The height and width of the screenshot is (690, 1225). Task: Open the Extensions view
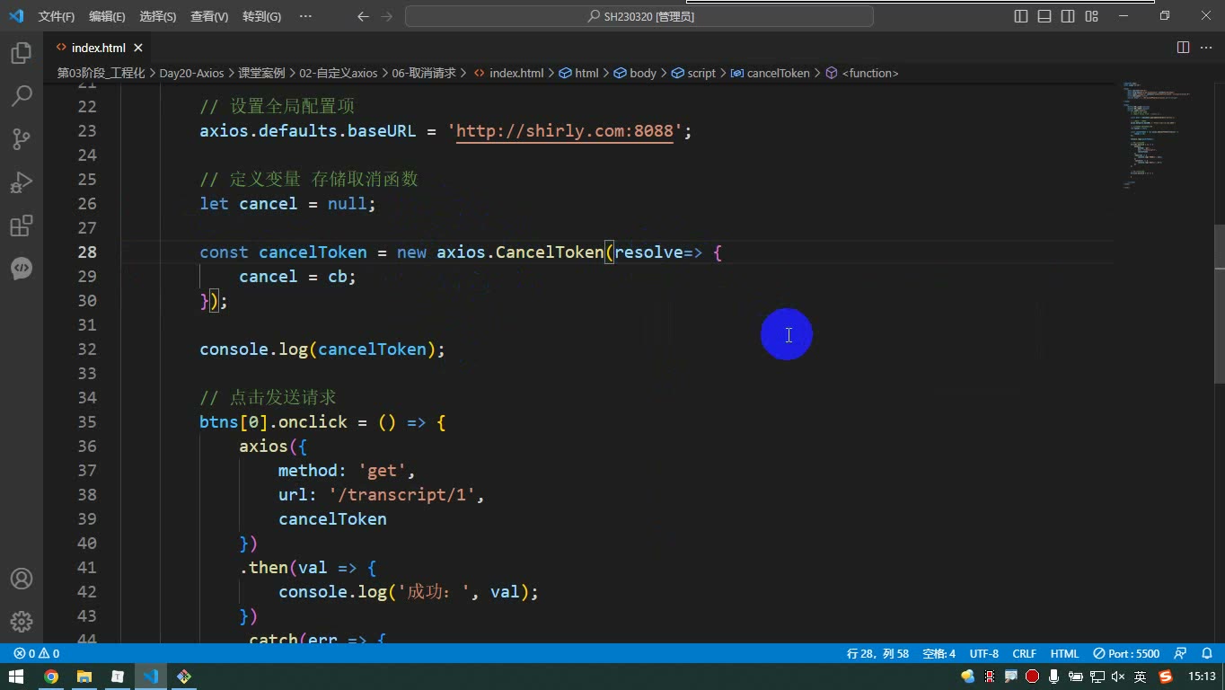click(22, 226)
